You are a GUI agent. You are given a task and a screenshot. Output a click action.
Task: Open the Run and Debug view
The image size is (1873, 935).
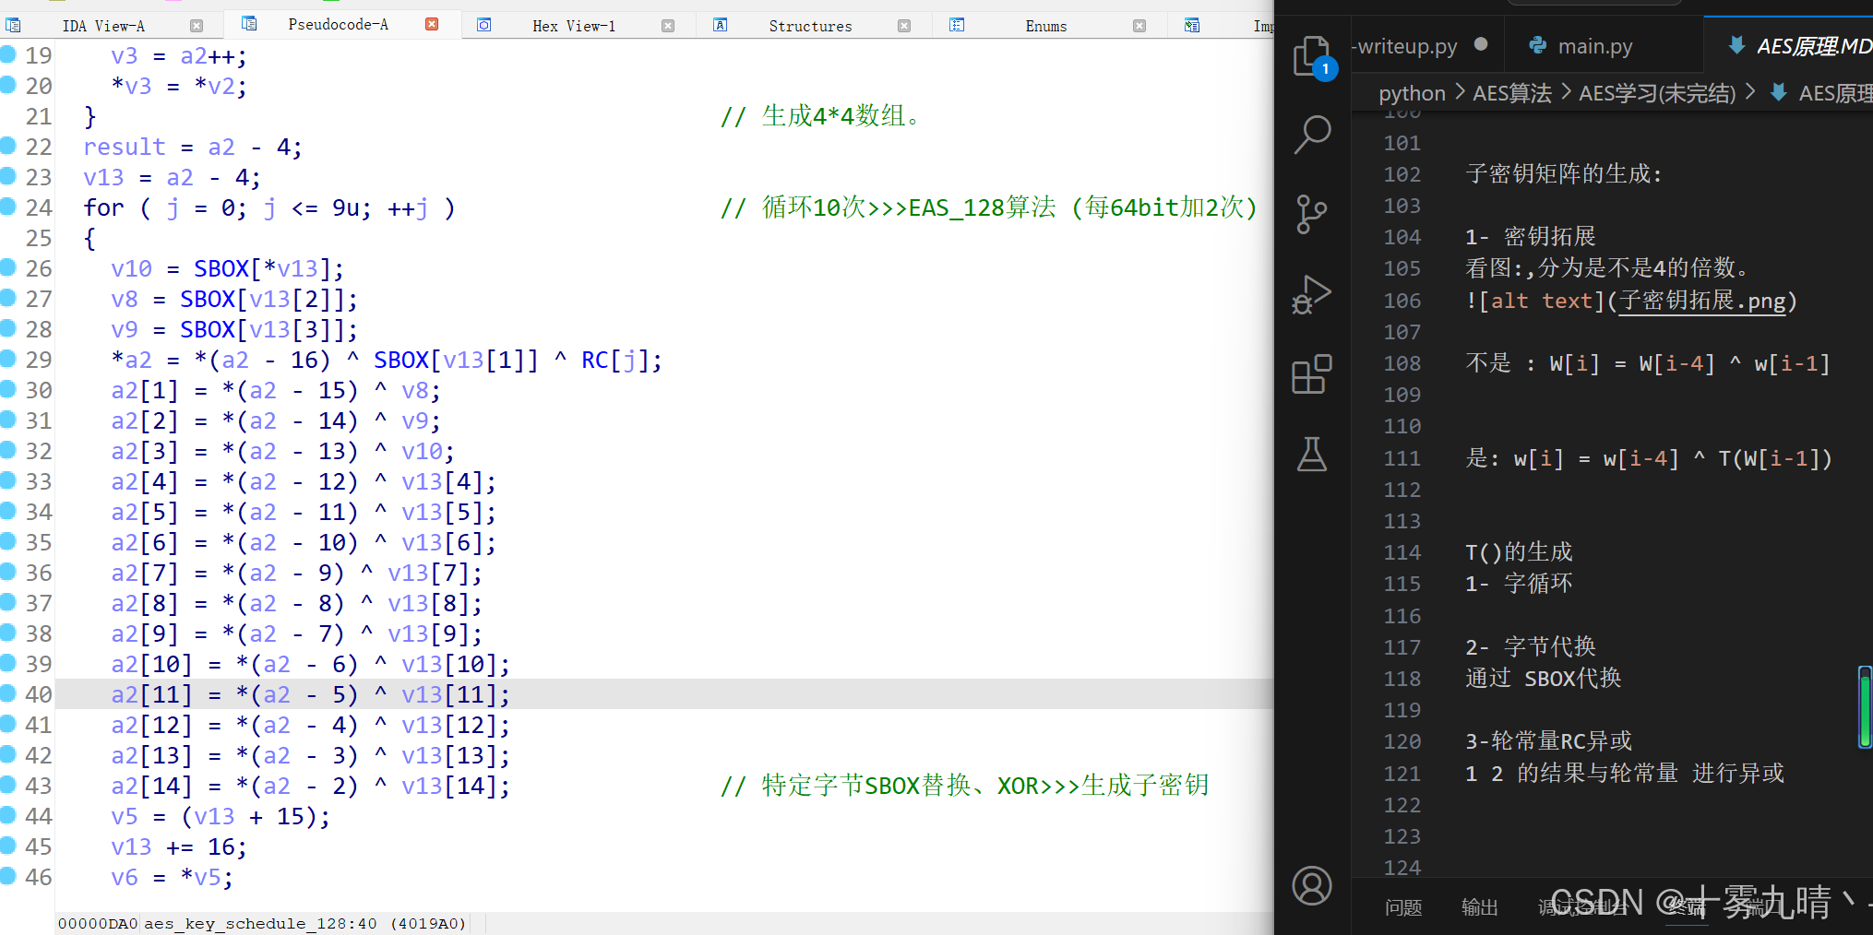click(x=1313, y=295)
